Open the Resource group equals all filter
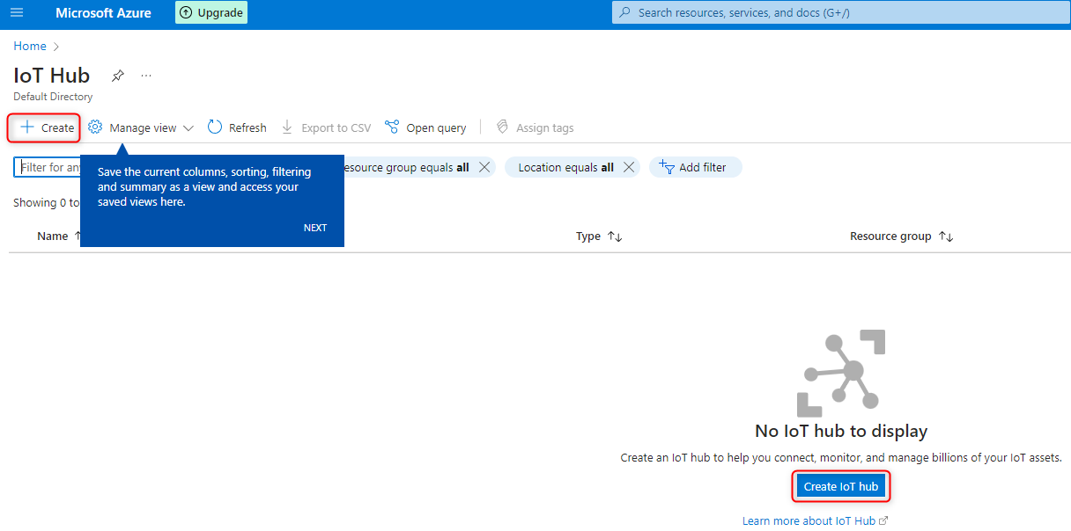The height and width of the screenshot is (531, 1071). [x=406, y=167]
